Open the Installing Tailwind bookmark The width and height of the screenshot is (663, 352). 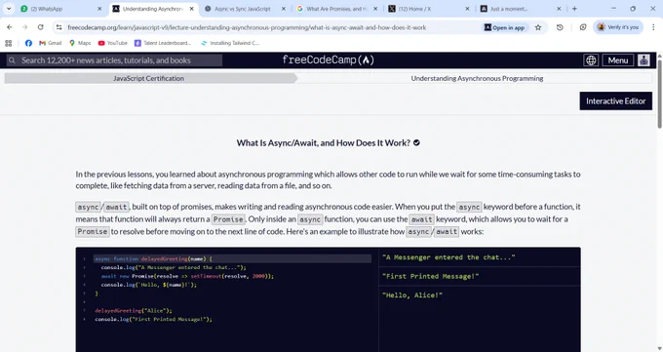pos(230,43)
